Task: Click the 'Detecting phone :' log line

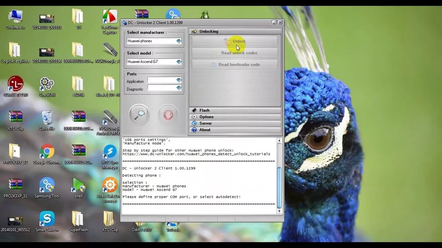Action: [x=142, y=176]
